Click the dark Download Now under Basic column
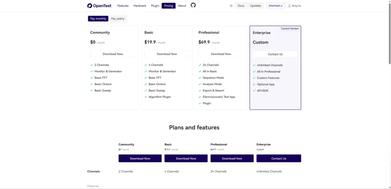The image size is (391, 189). (186, 159)
